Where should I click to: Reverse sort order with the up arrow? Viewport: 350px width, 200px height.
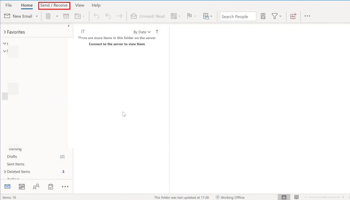point(157,32)
